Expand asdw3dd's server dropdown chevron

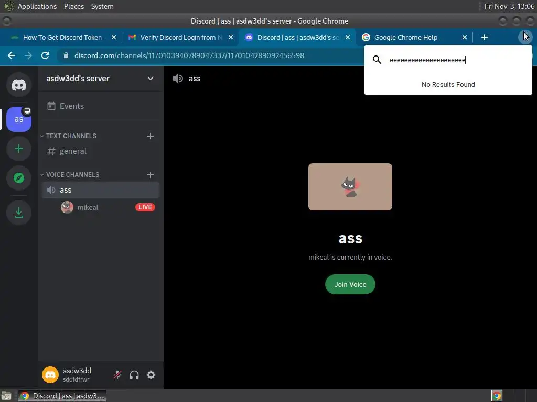point(151,79)
